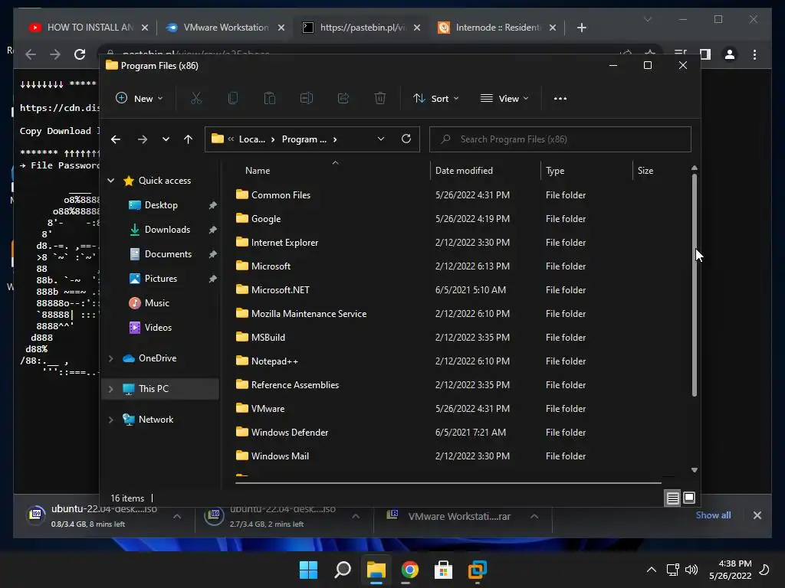Open recent locations dropdown arrow
The width and height of the screenshot is (785, 588).
coord(166,139)
